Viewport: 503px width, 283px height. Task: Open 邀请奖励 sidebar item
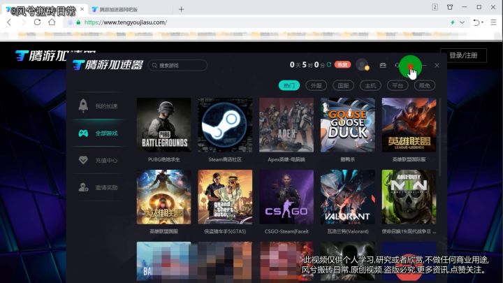click(x=98, y=187)
